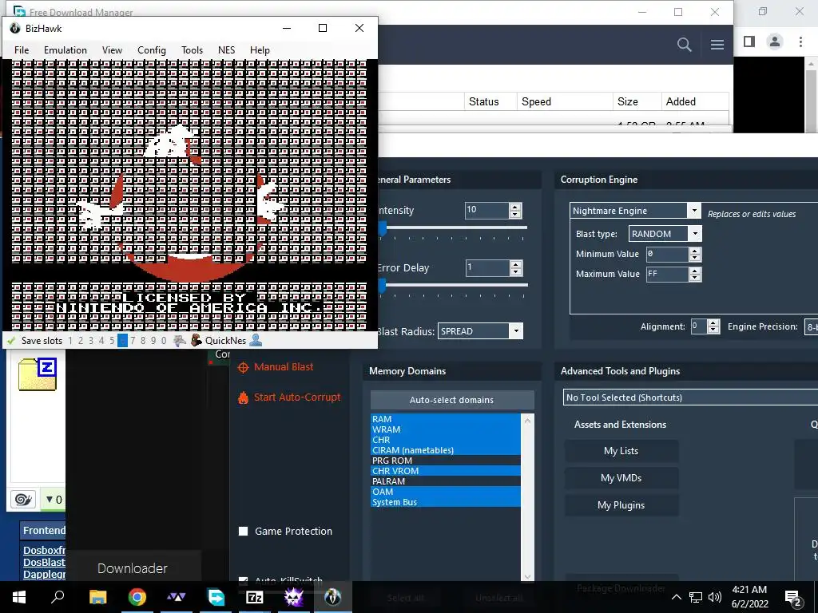
Task: Open the Windows Start menu
Action: [x=19, y=597]
